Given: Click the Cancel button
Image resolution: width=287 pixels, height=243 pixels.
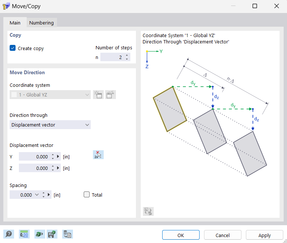Looking at the screenshot, I should click(x=223, y=235).
